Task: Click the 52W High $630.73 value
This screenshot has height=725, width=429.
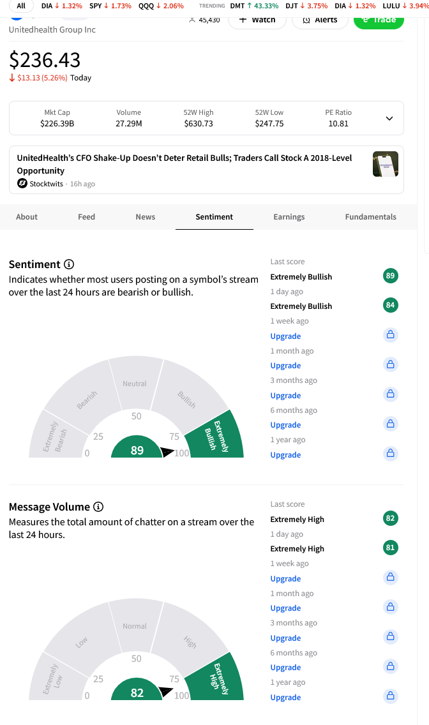Action: click(199, 123)
